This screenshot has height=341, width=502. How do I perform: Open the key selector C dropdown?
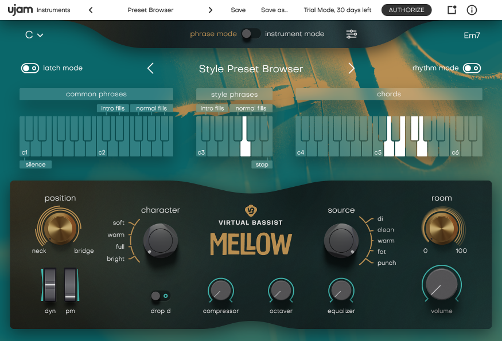[34, 34]
